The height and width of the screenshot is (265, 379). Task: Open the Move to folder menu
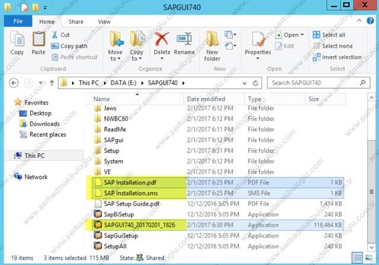pyautogui.click(x=115, y=46)
